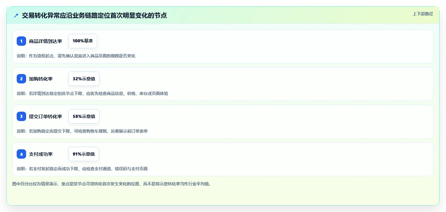Click the step 3 number badge

[21, 116]
